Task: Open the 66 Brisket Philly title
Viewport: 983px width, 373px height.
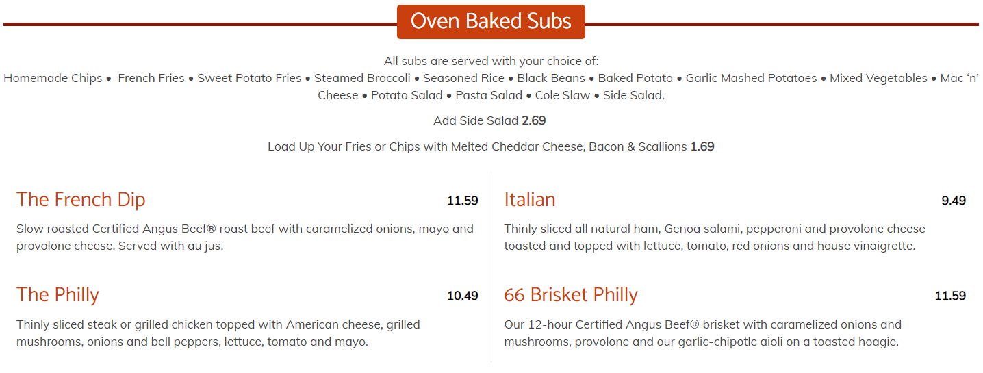Action: 570,295
